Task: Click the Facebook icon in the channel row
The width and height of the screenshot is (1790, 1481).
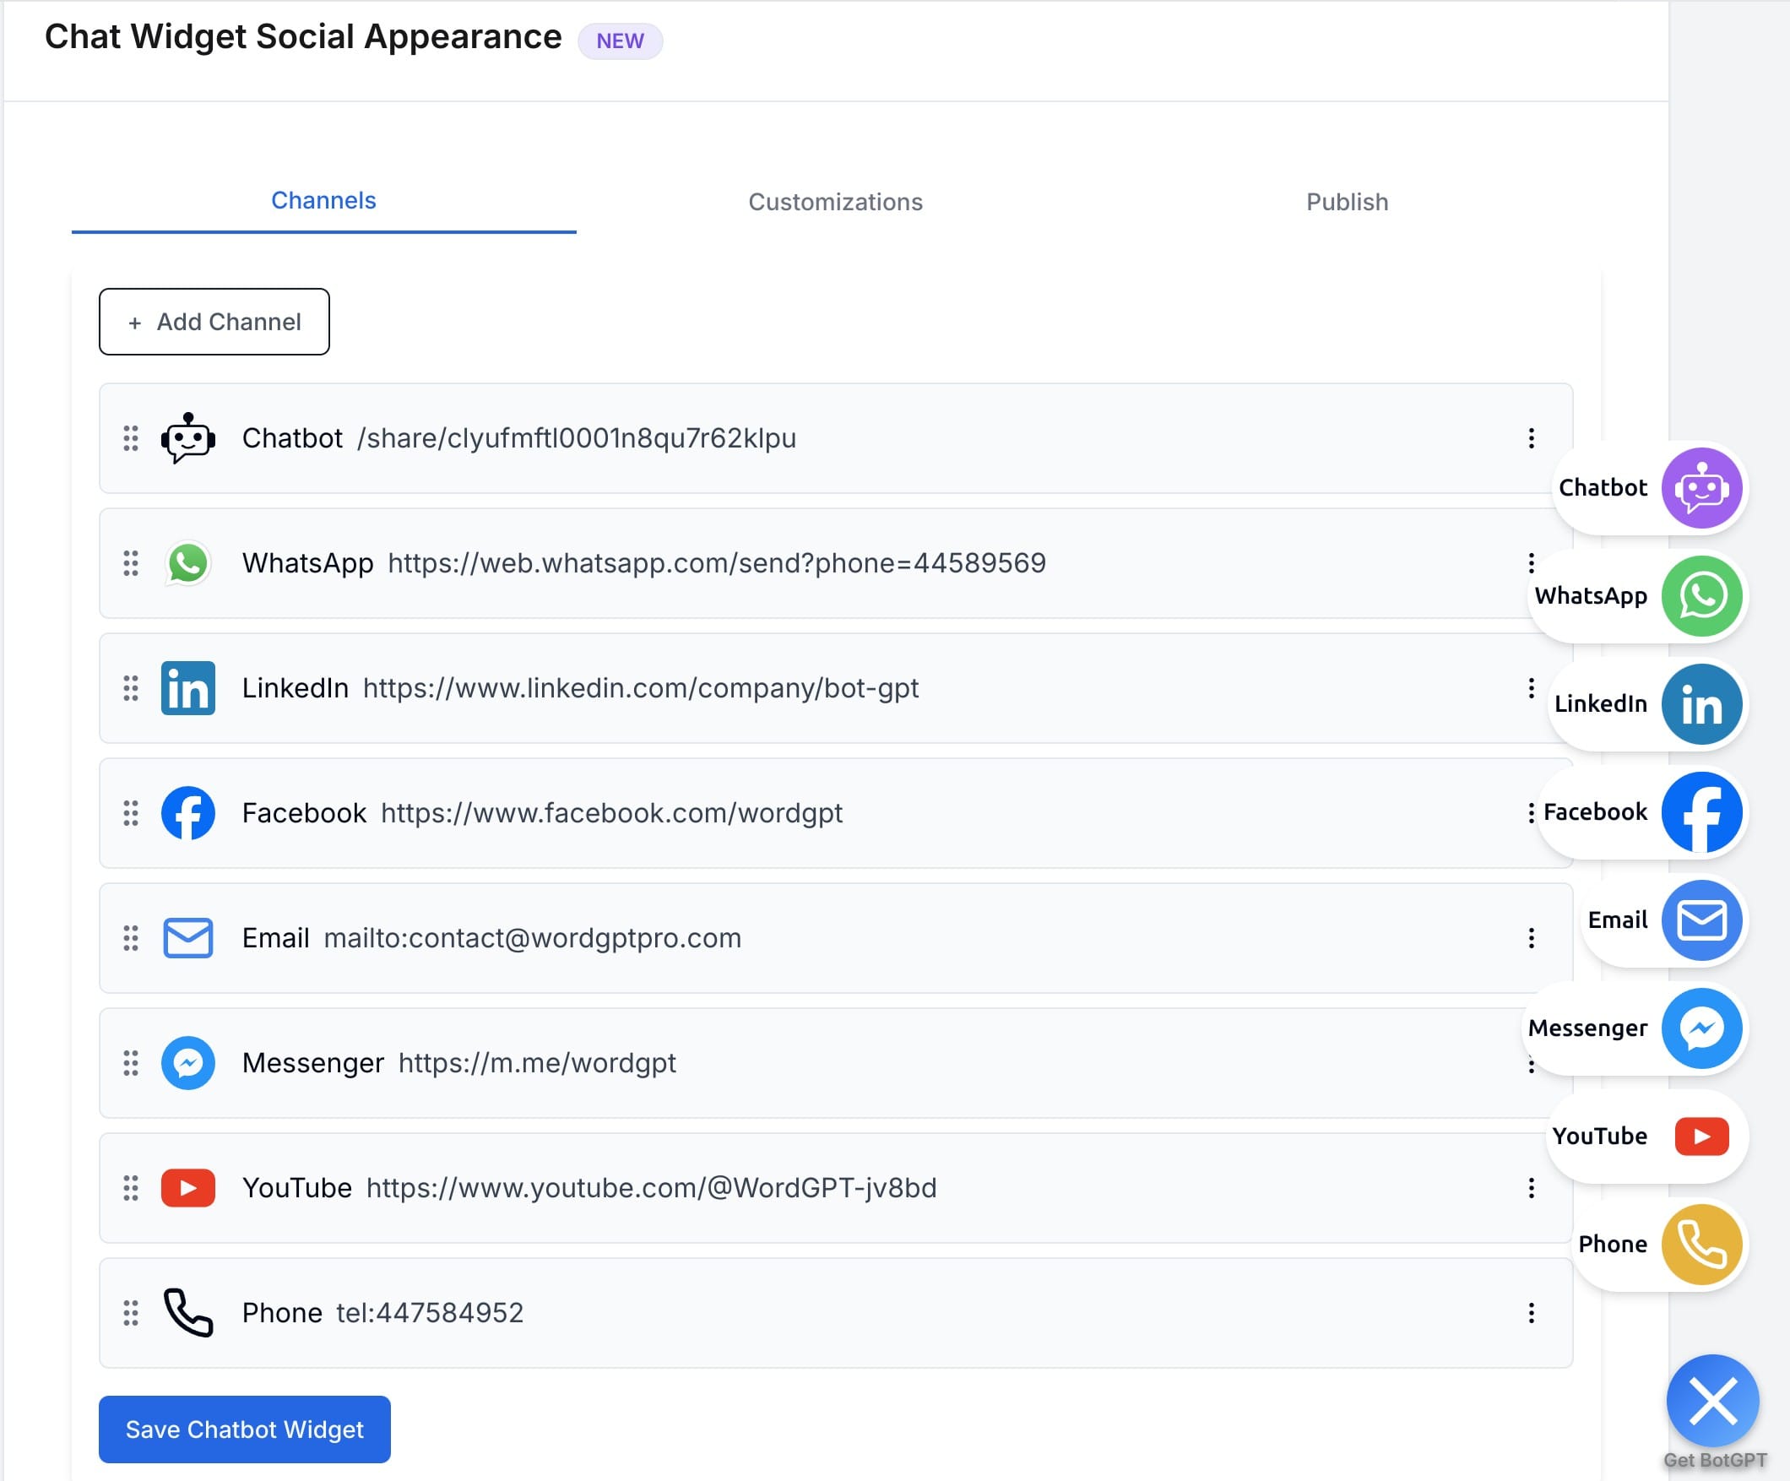Action: coord(187,813)
